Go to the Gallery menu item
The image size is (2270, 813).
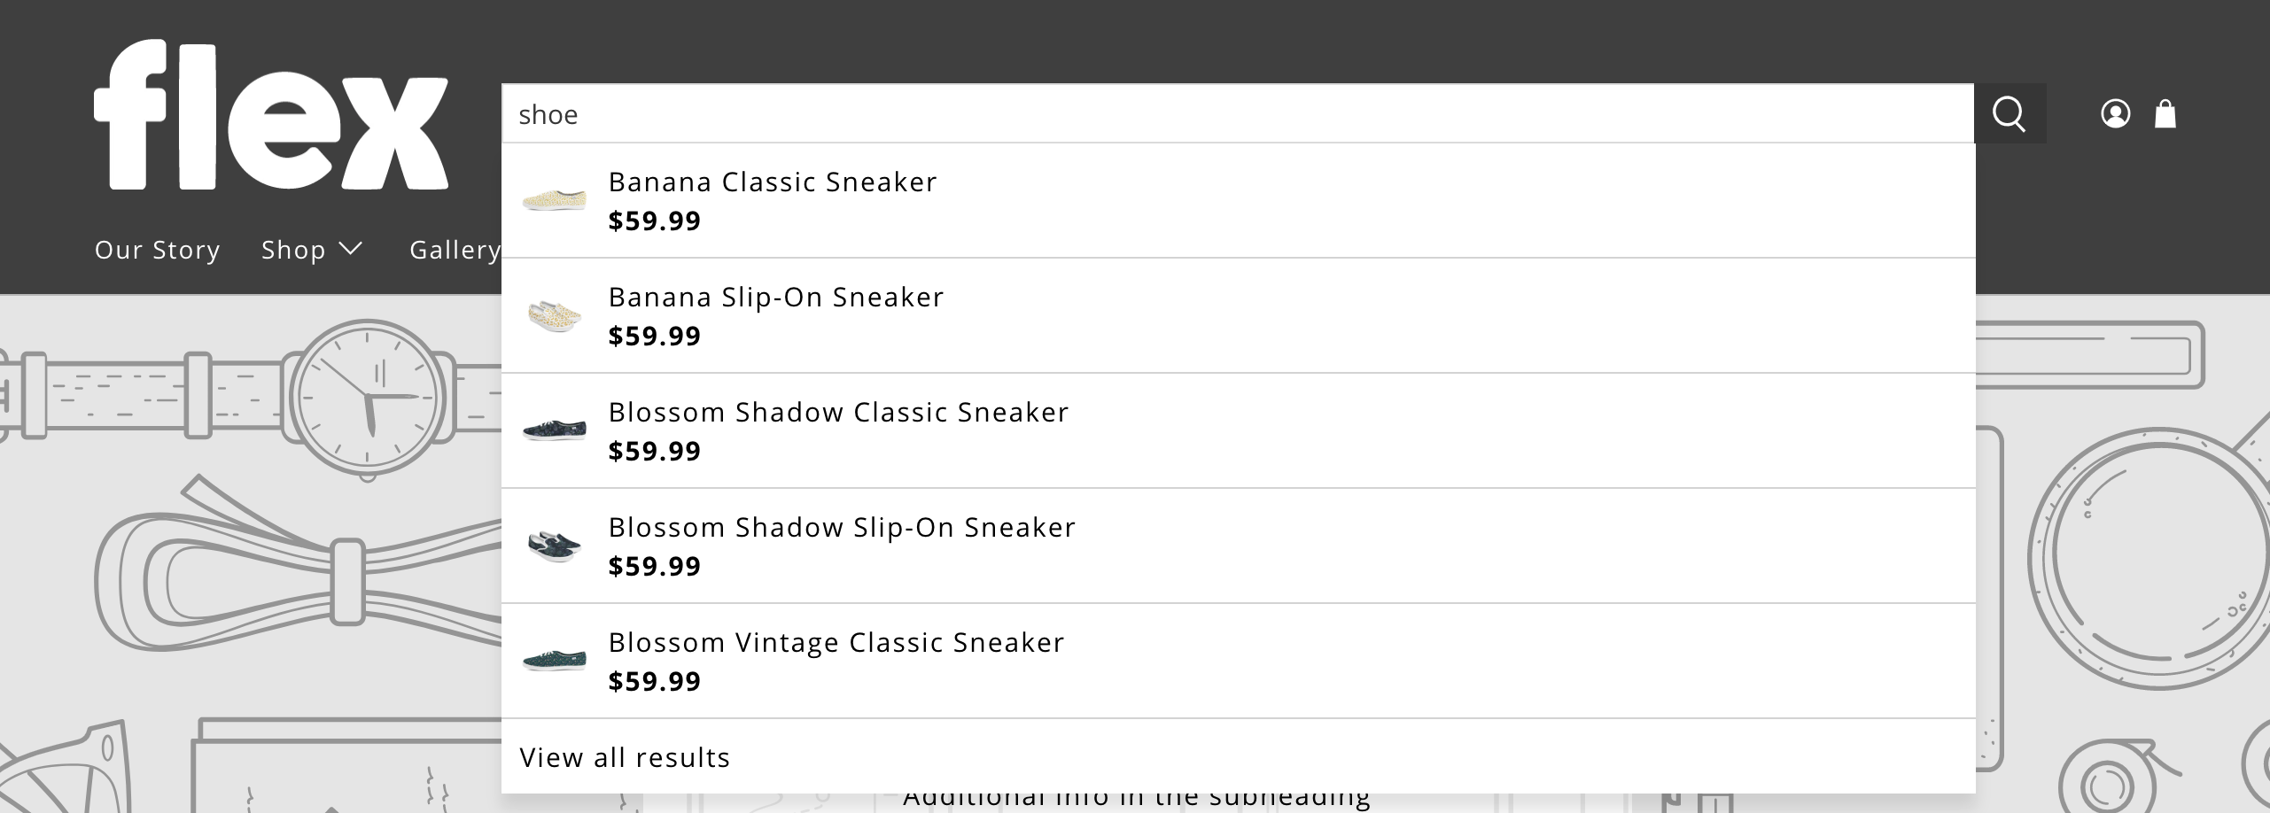pyautogui.click(x=455, y=250)
